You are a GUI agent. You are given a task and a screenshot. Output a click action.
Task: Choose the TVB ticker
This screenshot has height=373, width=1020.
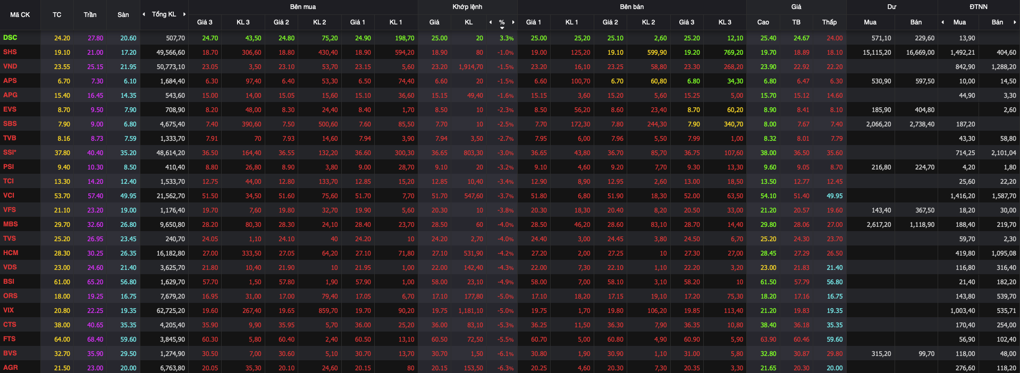pos(10,138)
